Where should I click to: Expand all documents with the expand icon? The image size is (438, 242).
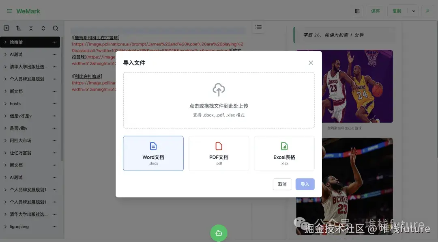pyautogui.click(x=43, y=28)
